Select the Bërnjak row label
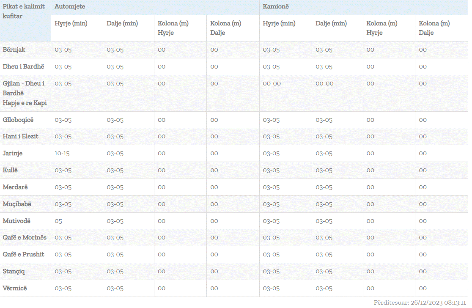This screenshot has height=308, width=472. (14, 49)
